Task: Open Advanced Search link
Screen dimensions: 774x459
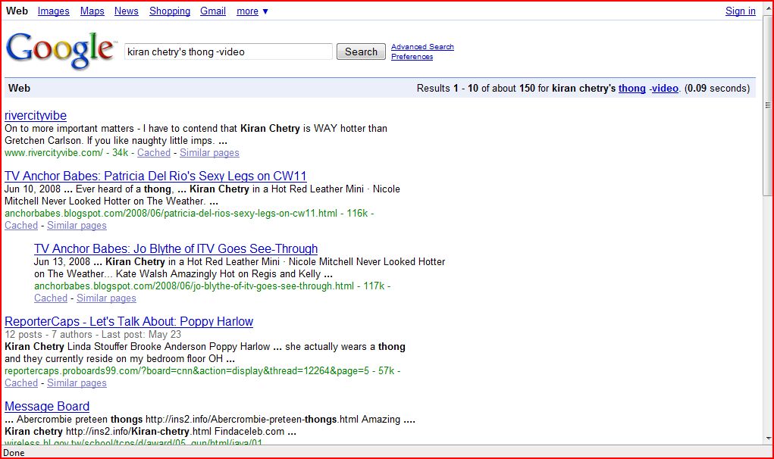Action: (422, 47)
